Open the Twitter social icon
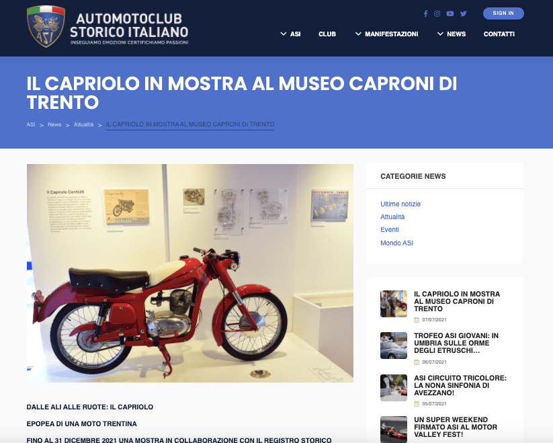 point(464,13)
